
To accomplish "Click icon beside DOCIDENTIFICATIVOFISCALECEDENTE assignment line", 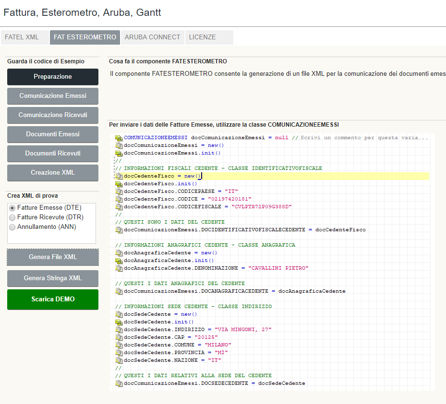I will 119,230.
